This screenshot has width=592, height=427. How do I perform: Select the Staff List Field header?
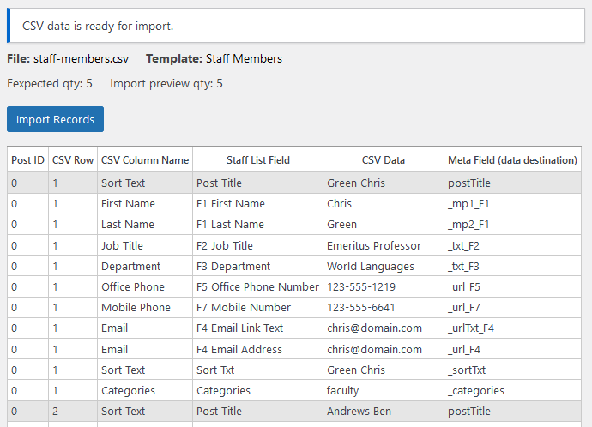pos(257,160)
